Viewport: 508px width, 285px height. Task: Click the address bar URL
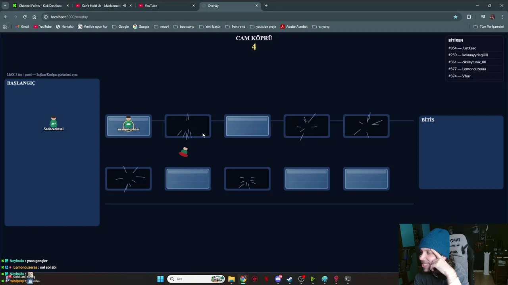pyautogui.click(x=69, y=17)
